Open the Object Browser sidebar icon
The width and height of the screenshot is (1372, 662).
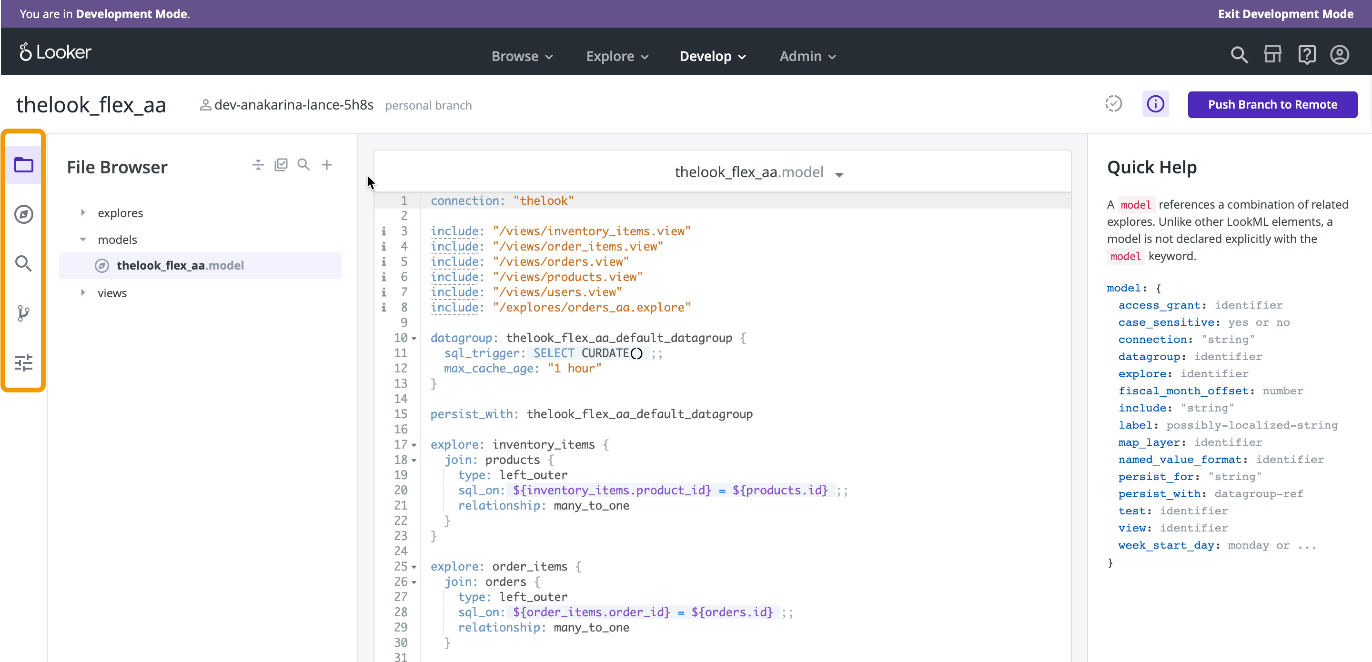(23, 214)
